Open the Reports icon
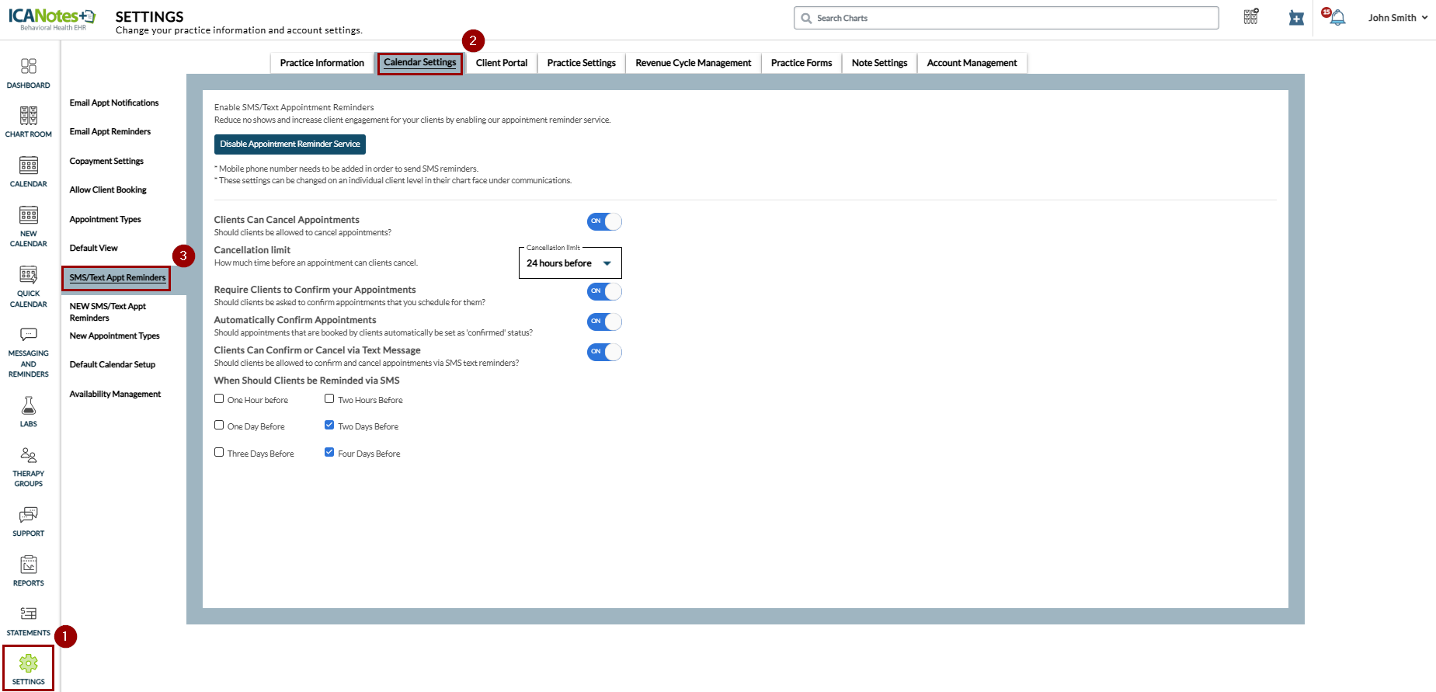 pos(28,565)
